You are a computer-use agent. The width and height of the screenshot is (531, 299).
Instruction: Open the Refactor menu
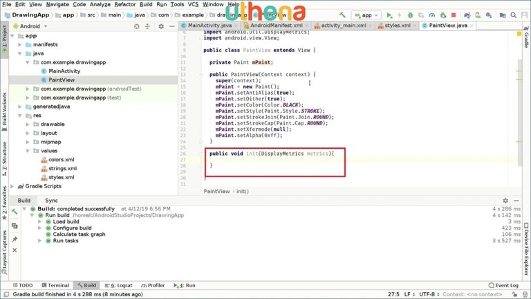pyautogui.click(x=125, y=4)
